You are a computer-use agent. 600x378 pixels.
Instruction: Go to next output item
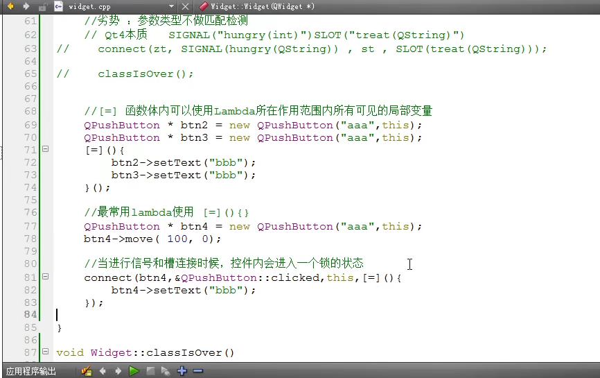[x=118, y=371]
